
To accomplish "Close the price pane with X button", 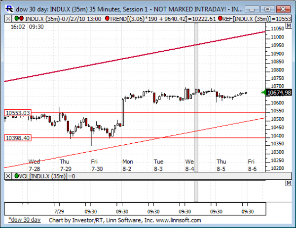I will coord(8,18).
